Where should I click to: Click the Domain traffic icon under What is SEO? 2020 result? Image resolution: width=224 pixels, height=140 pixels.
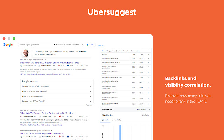(x=40, y=117)
